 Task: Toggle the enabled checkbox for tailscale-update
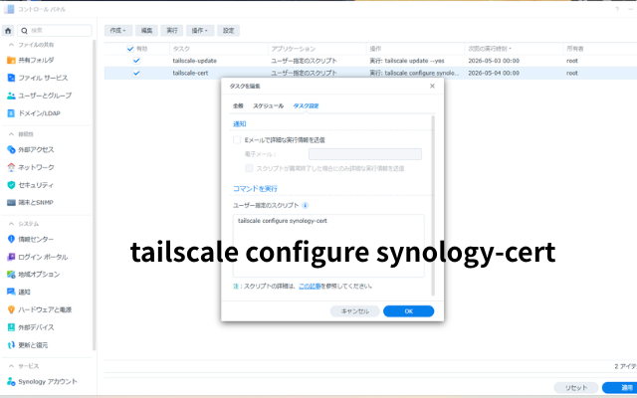(x=136, y=61)
